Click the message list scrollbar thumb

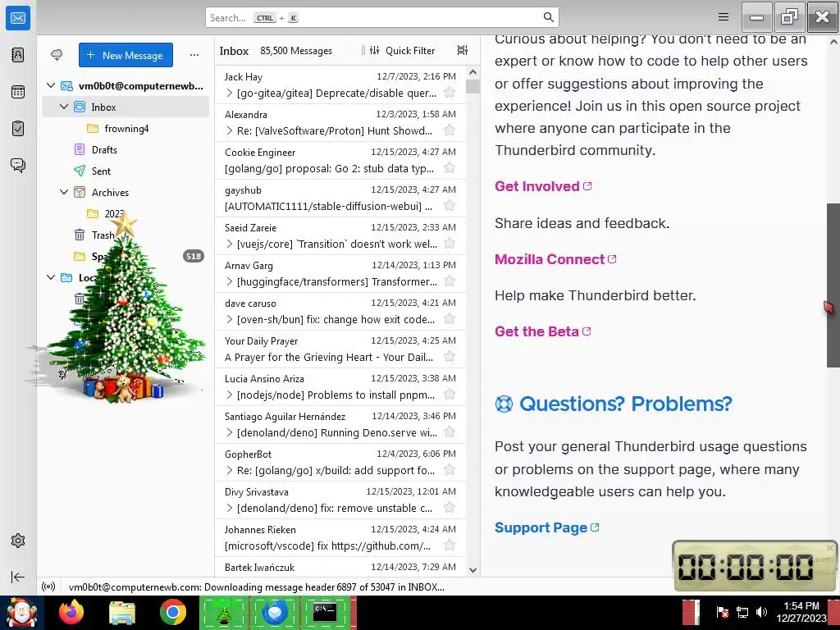472,87
